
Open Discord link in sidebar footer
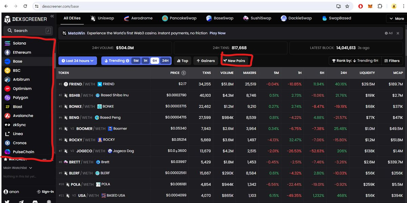click(35, 202)
